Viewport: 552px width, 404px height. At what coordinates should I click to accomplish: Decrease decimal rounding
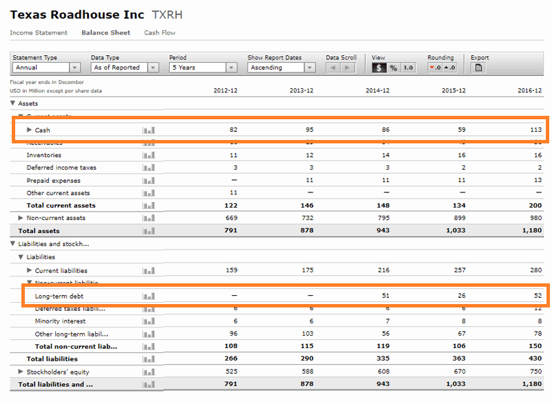435,68
